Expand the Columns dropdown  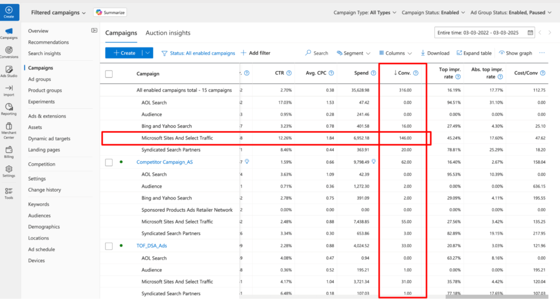pyautogui.click(x=394, y=53)
